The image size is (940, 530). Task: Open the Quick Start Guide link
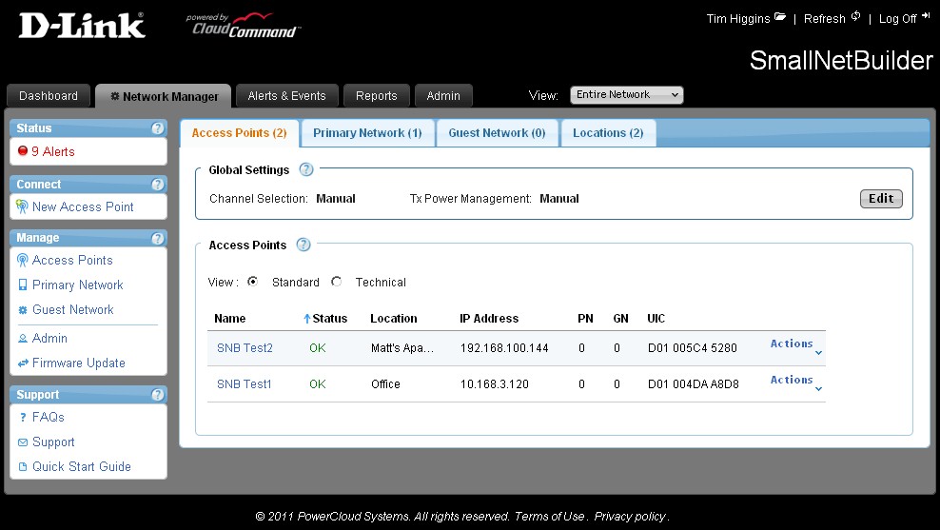pos(82,467)
